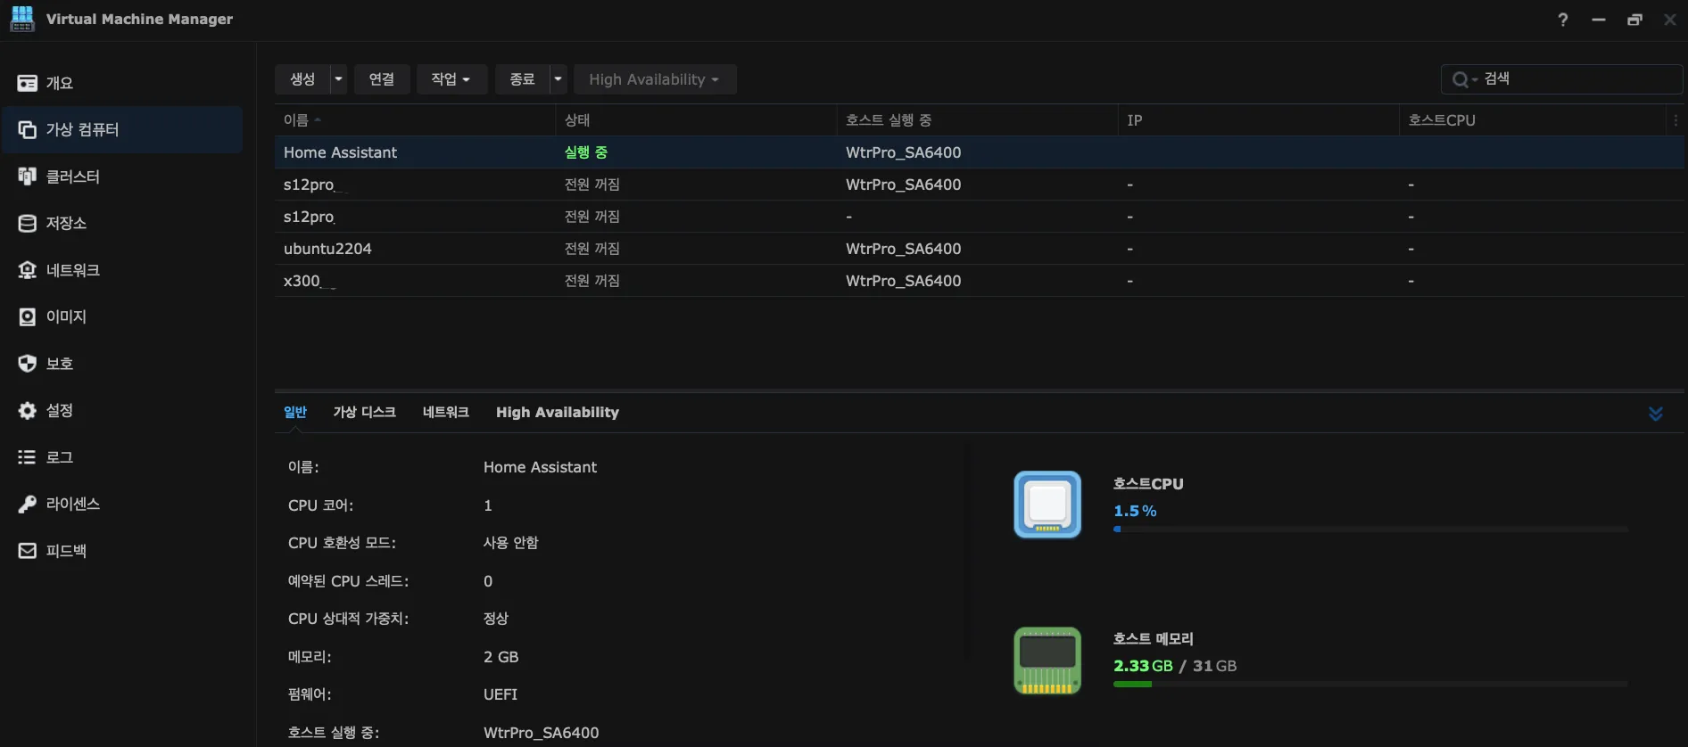1688x747 pixels.
Task: Select the 네트워크 network sidebar icon
Action: pyautogui.click(x=28, y=270)
